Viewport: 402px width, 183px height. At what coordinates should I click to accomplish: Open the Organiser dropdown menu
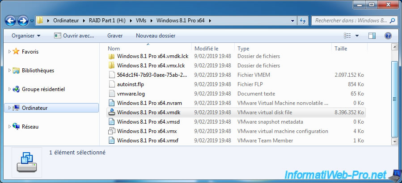point(26,36)
